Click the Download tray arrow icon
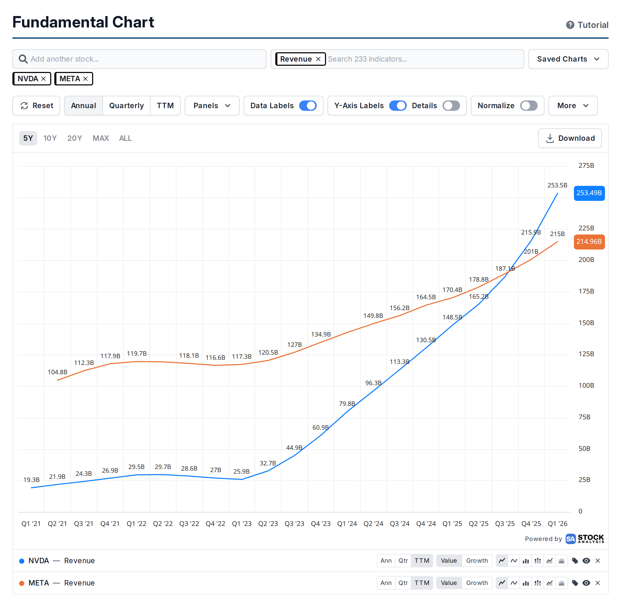The width and height of the screenshot is (621, 615). point(550,138)
